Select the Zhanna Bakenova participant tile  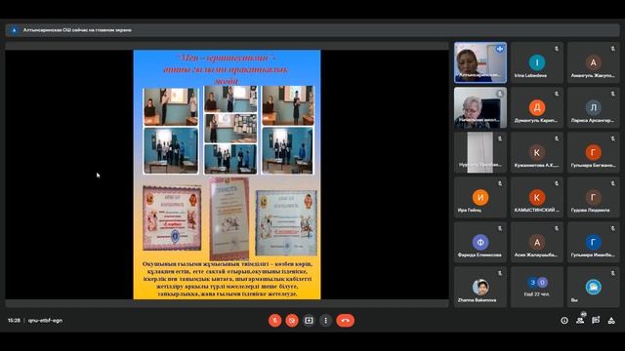480,287
